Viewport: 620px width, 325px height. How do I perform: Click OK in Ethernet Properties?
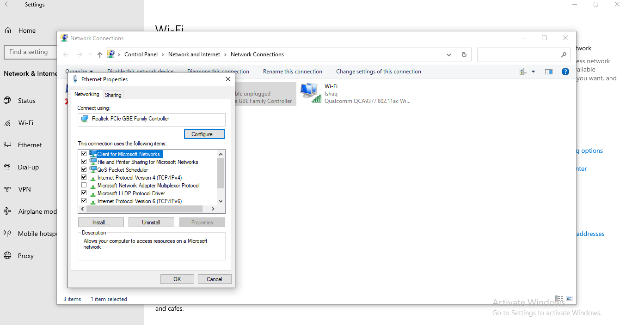point(177,279)
